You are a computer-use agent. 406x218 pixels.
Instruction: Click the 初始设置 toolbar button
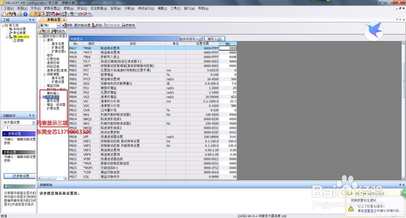click(x=82, y=25)
